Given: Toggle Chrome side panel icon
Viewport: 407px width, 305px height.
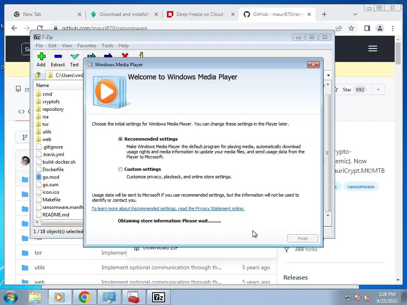Looking at the screenshot, I should (367, 28).
